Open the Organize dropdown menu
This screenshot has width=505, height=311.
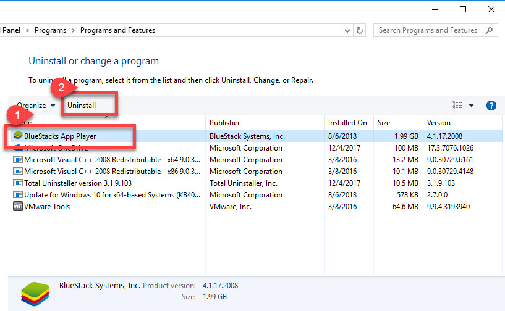pyautogui.click(x=35, y=106)
